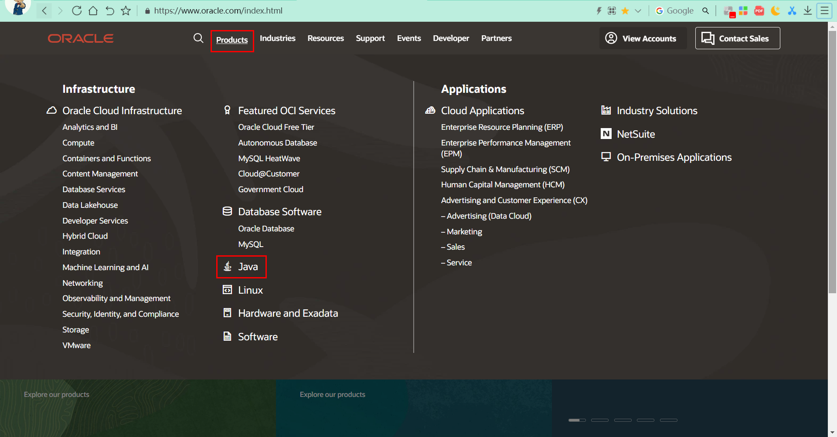Open the PDF extension icon
The height and width of the screenshot is (437, 837).
tap(759, 10)
